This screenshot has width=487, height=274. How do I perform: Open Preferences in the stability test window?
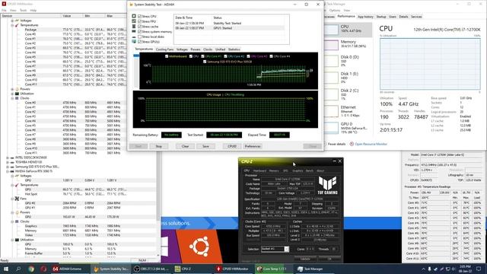click(253, 146)
